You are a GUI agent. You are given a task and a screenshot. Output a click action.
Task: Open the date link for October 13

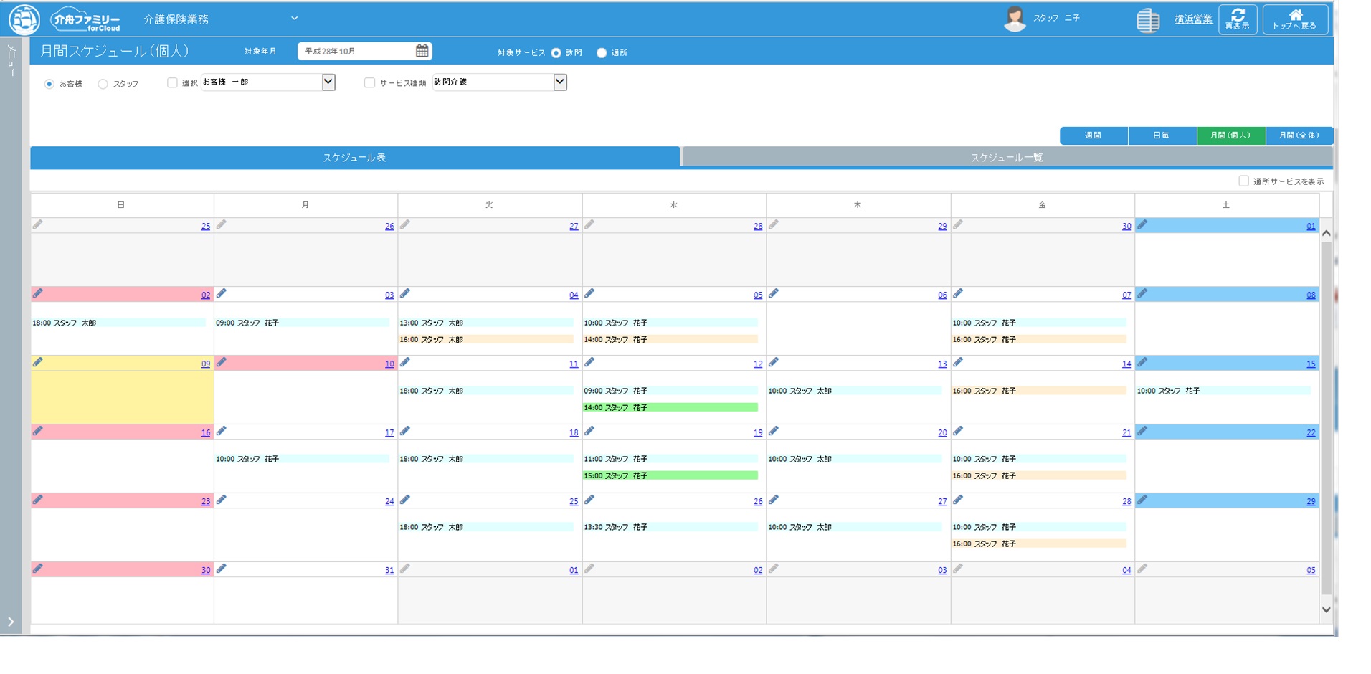pyautogui.click(x=942, y=364)
